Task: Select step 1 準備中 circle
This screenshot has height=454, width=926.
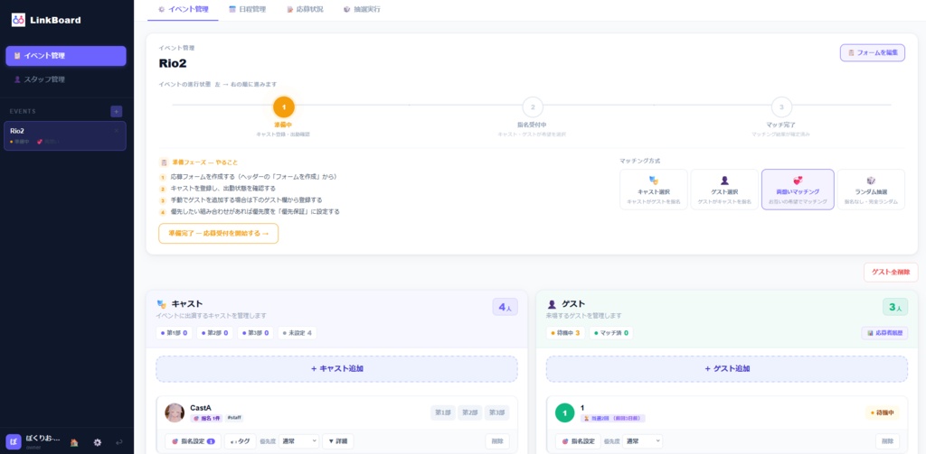Action: pyautogui.click(x=284, y=107)
